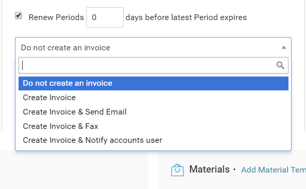Click the dropdown collapse arrow
The width and height of the screenshot is (306, 189).
coord(284,47)
